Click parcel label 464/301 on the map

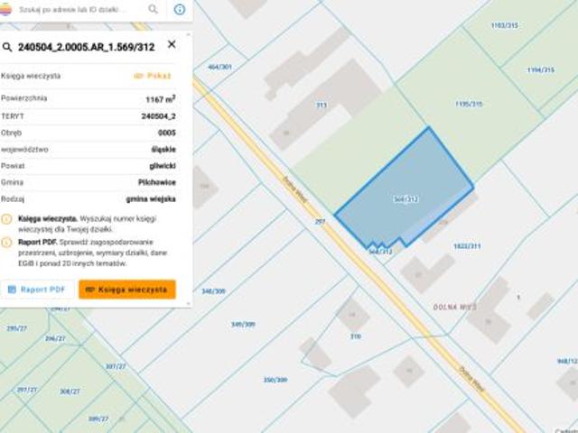[219, 67]
